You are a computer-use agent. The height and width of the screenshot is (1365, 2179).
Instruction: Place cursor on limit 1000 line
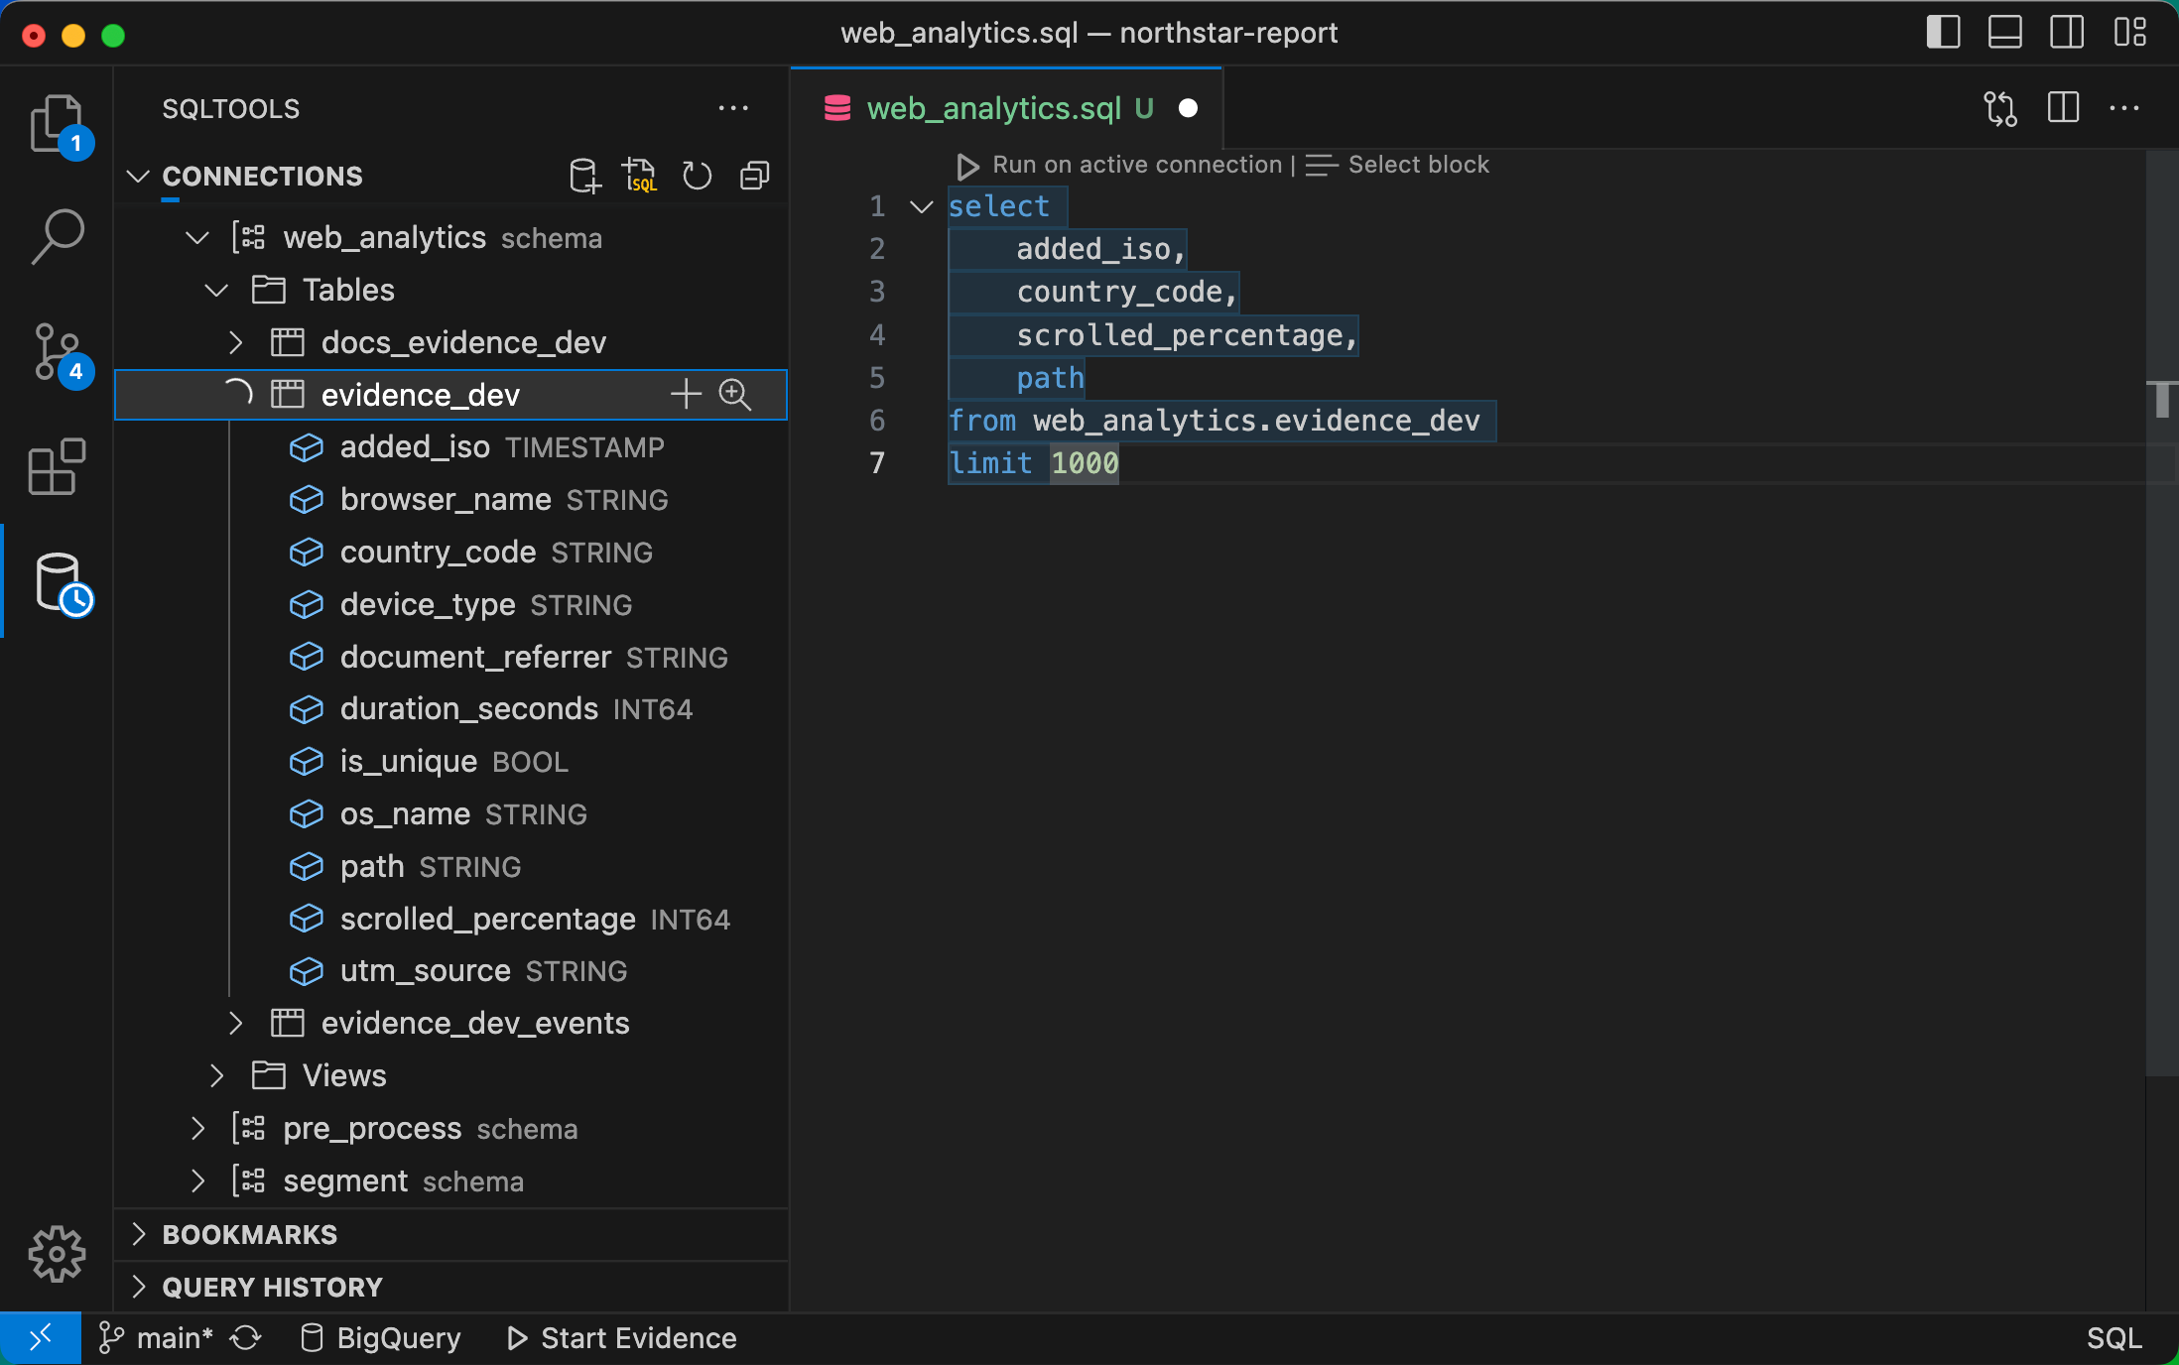(1034, 463)
